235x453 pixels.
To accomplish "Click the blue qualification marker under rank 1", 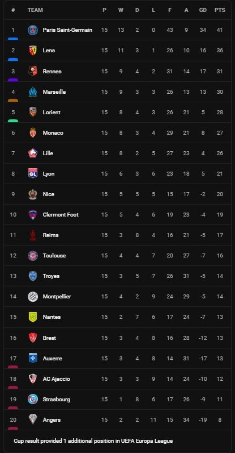I will (x=13, y=39).
